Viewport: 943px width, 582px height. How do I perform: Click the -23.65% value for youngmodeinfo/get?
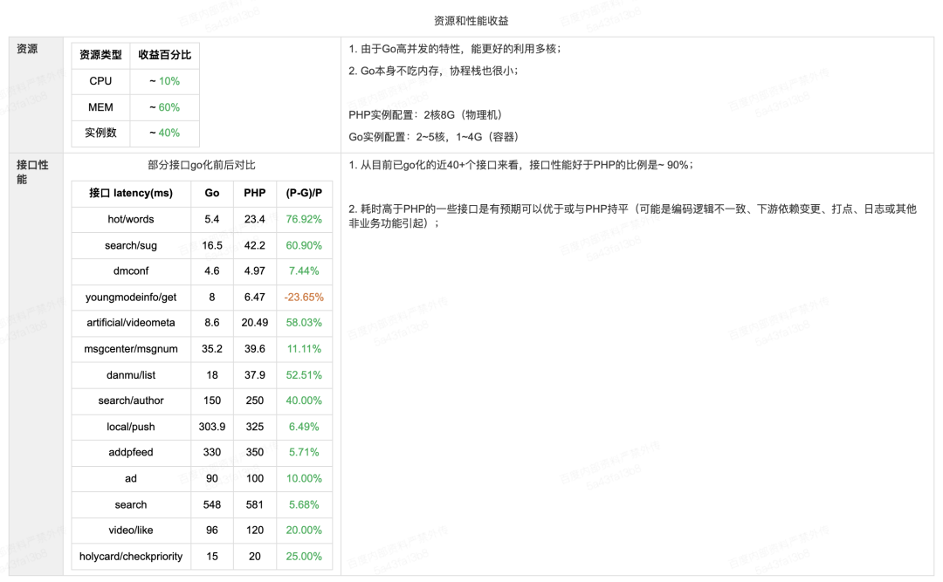[303, 298]
